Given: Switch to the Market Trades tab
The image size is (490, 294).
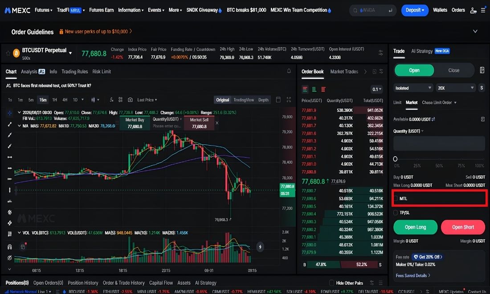Looking at the screenshot, I should [344, 72].
